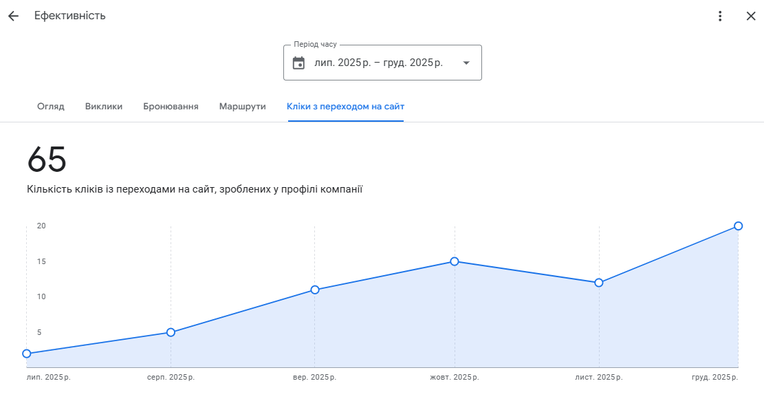The image size is (764, 412).
Task: Click the лист. 2025 data point
Action: (599, 283)
